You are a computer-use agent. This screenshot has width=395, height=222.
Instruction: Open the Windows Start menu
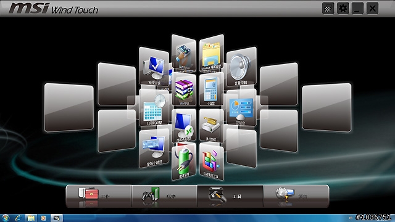pyautogui.click(x=6, y=218)
